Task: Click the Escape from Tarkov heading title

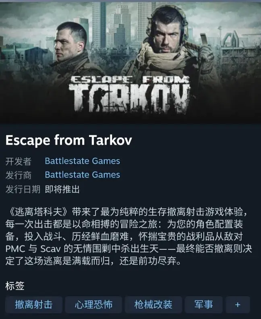Action: (x=69, y=140)
